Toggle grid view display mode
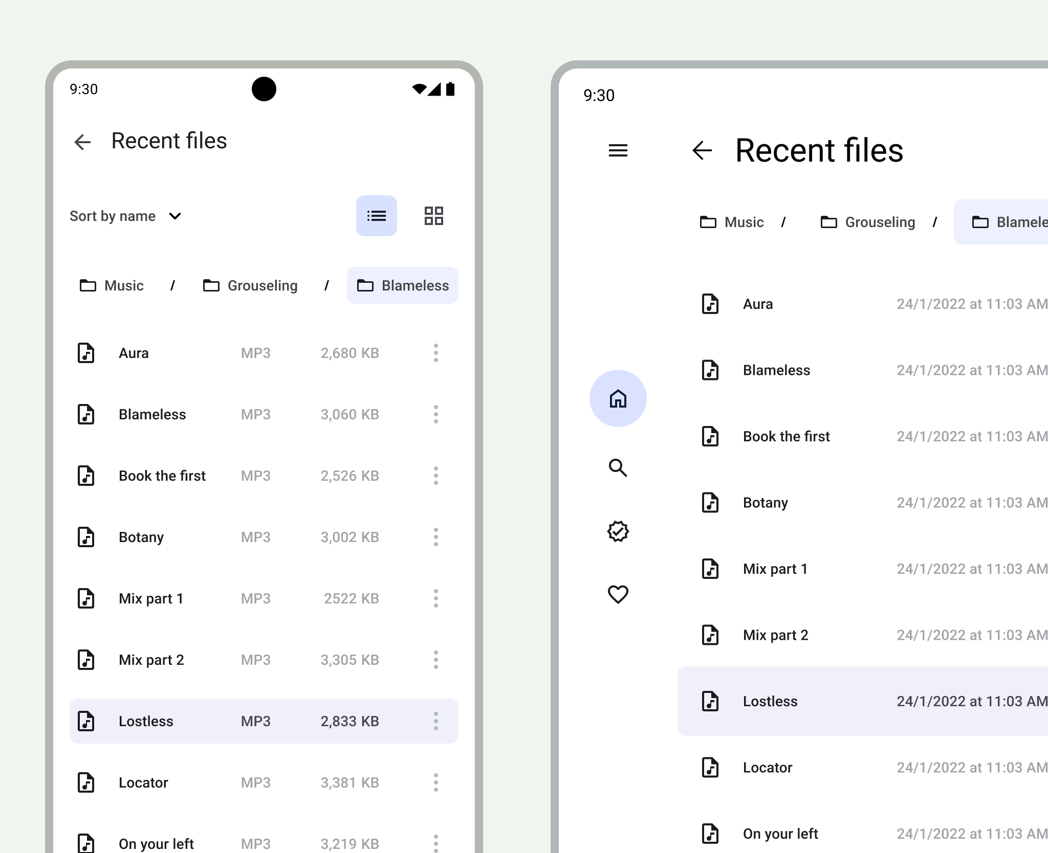The image size is (1048, 853). [x=433, y=216]
